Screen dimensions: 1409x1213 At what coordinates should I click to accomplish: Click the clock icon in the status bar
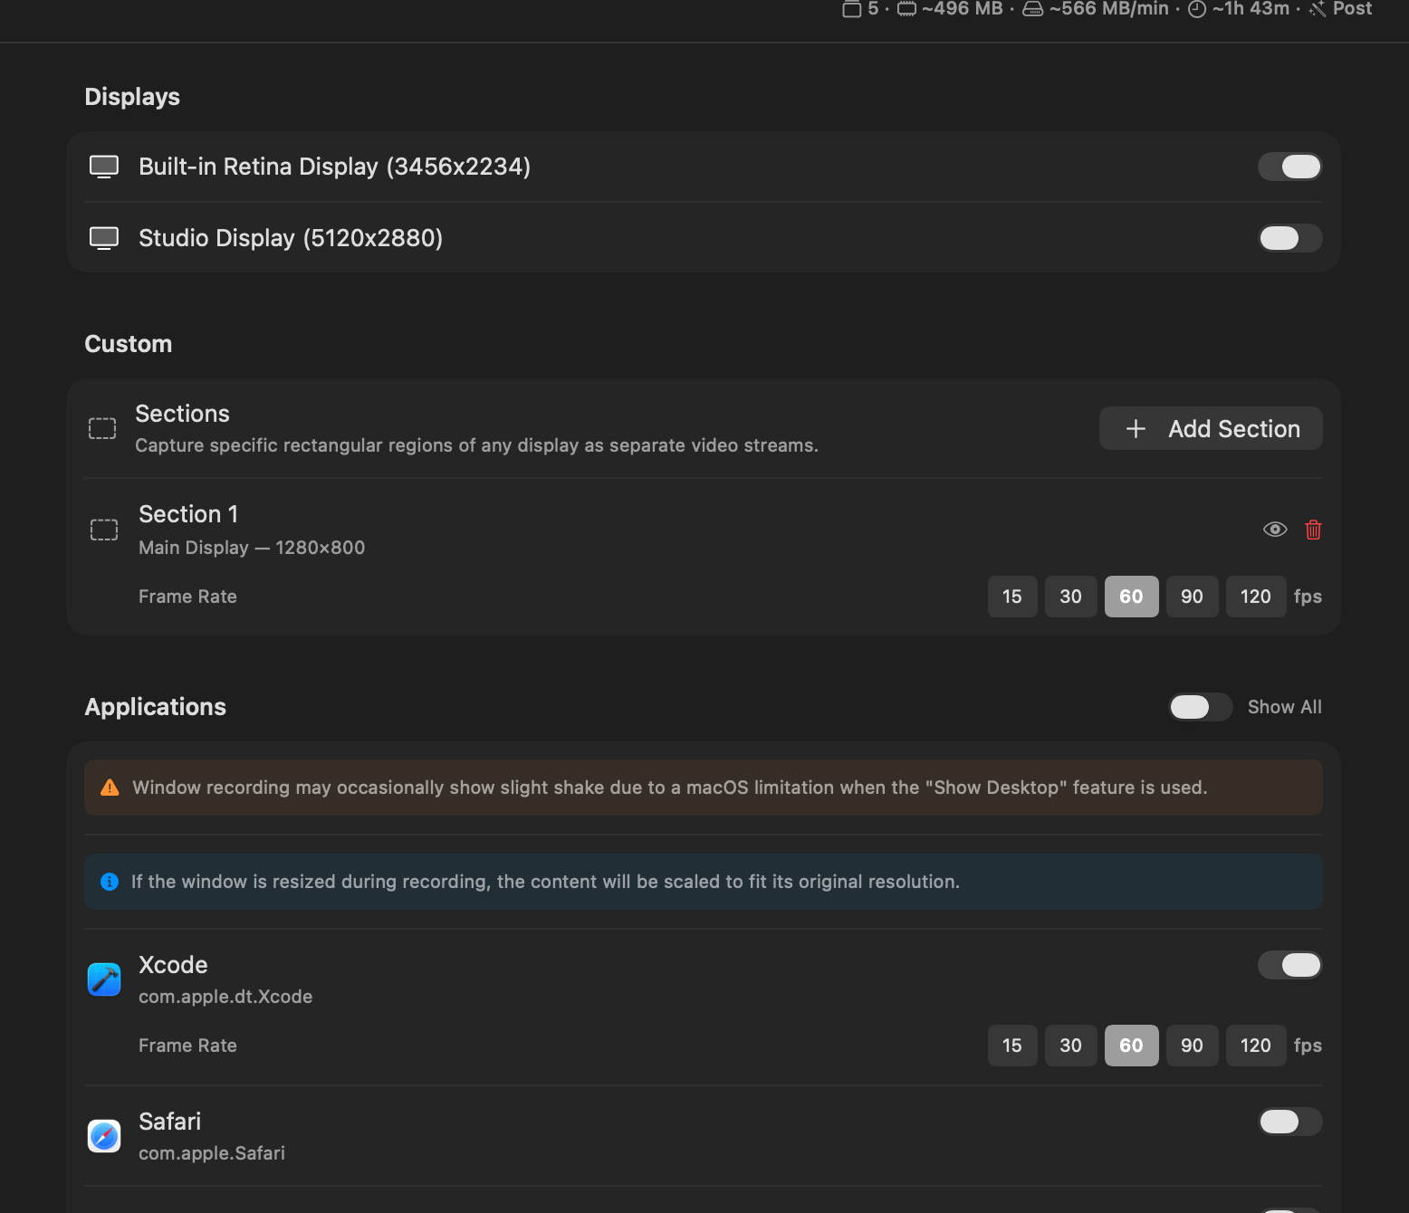[1197, 9]
